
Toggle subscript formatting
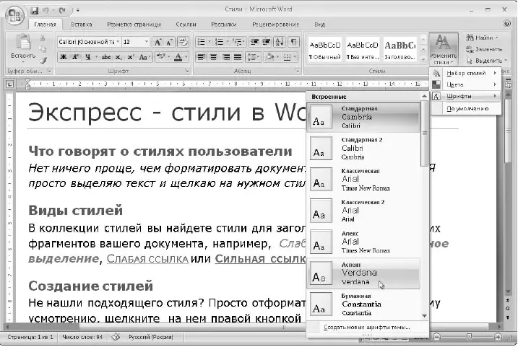click(x=118, y=57)
